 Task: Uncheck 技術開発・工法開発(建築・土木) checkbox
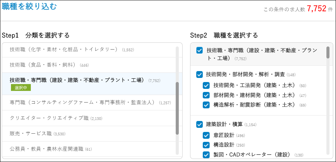tap(206, 85)
